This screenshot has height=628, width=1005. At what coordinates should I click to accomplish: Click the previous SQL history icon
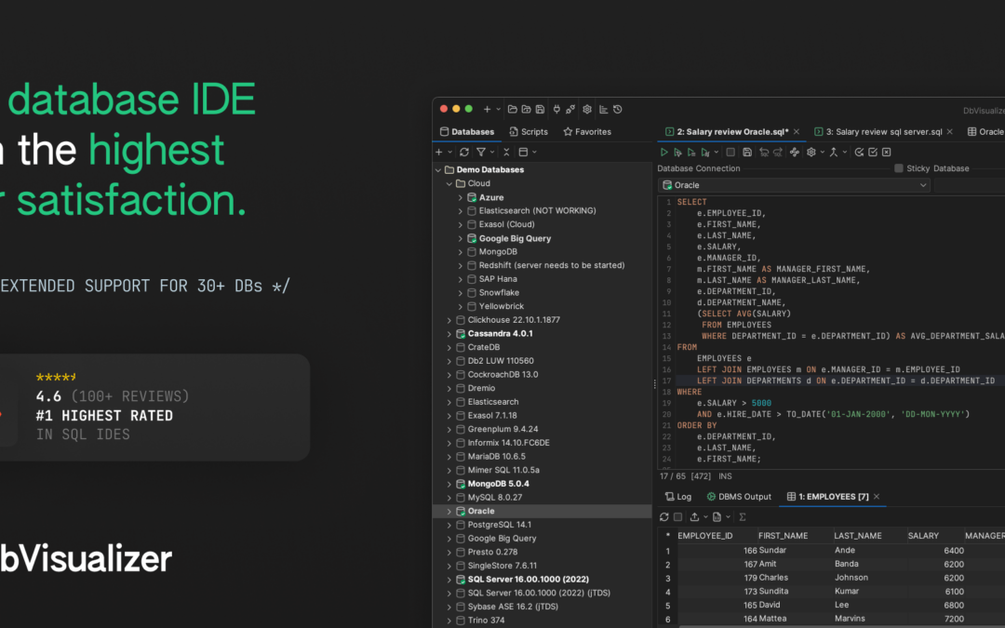tap(764, 153)
